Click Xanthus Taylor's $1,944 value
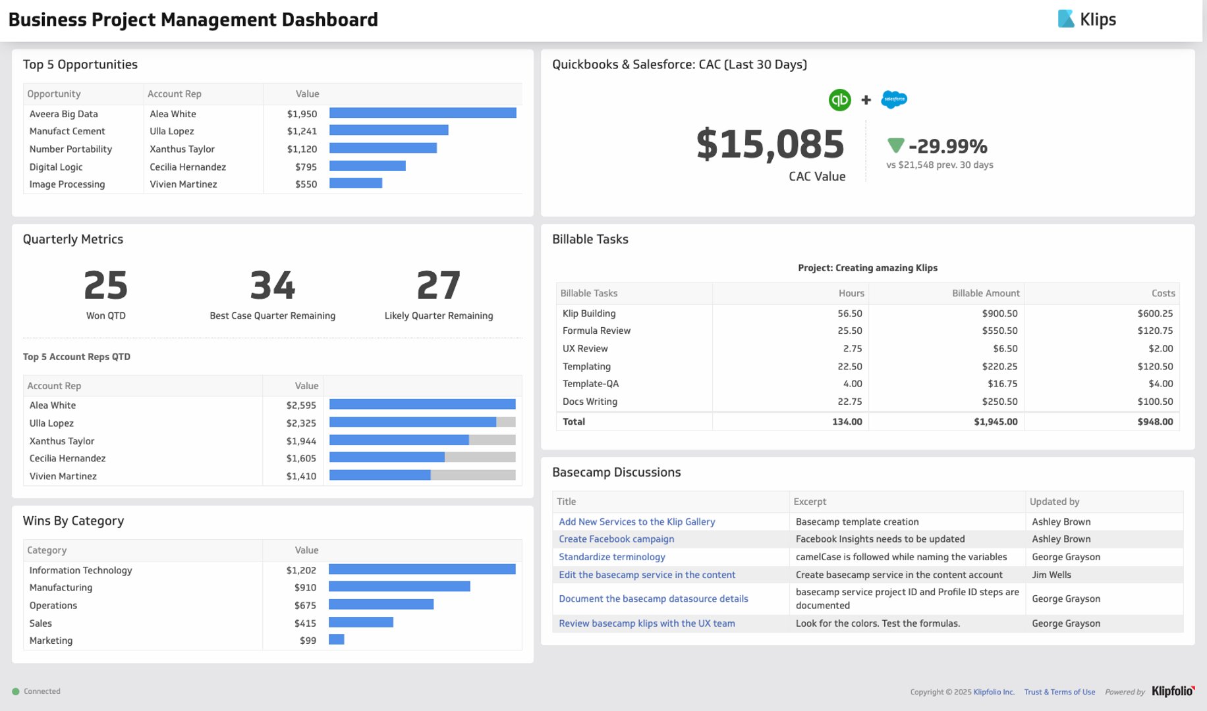This screenshot has height=711, width=1207. [x=301, y=441]
